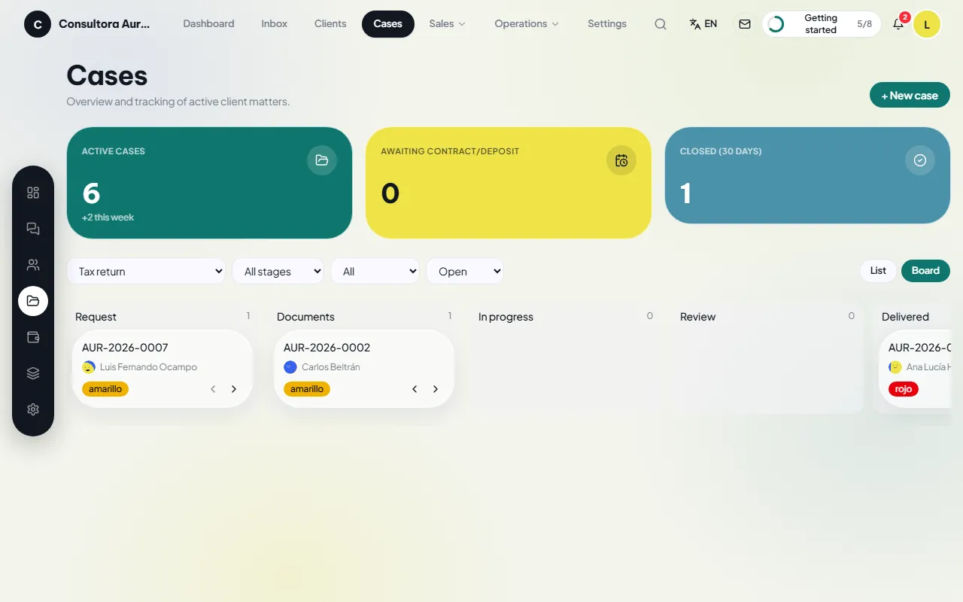Switch to List view

878,271
